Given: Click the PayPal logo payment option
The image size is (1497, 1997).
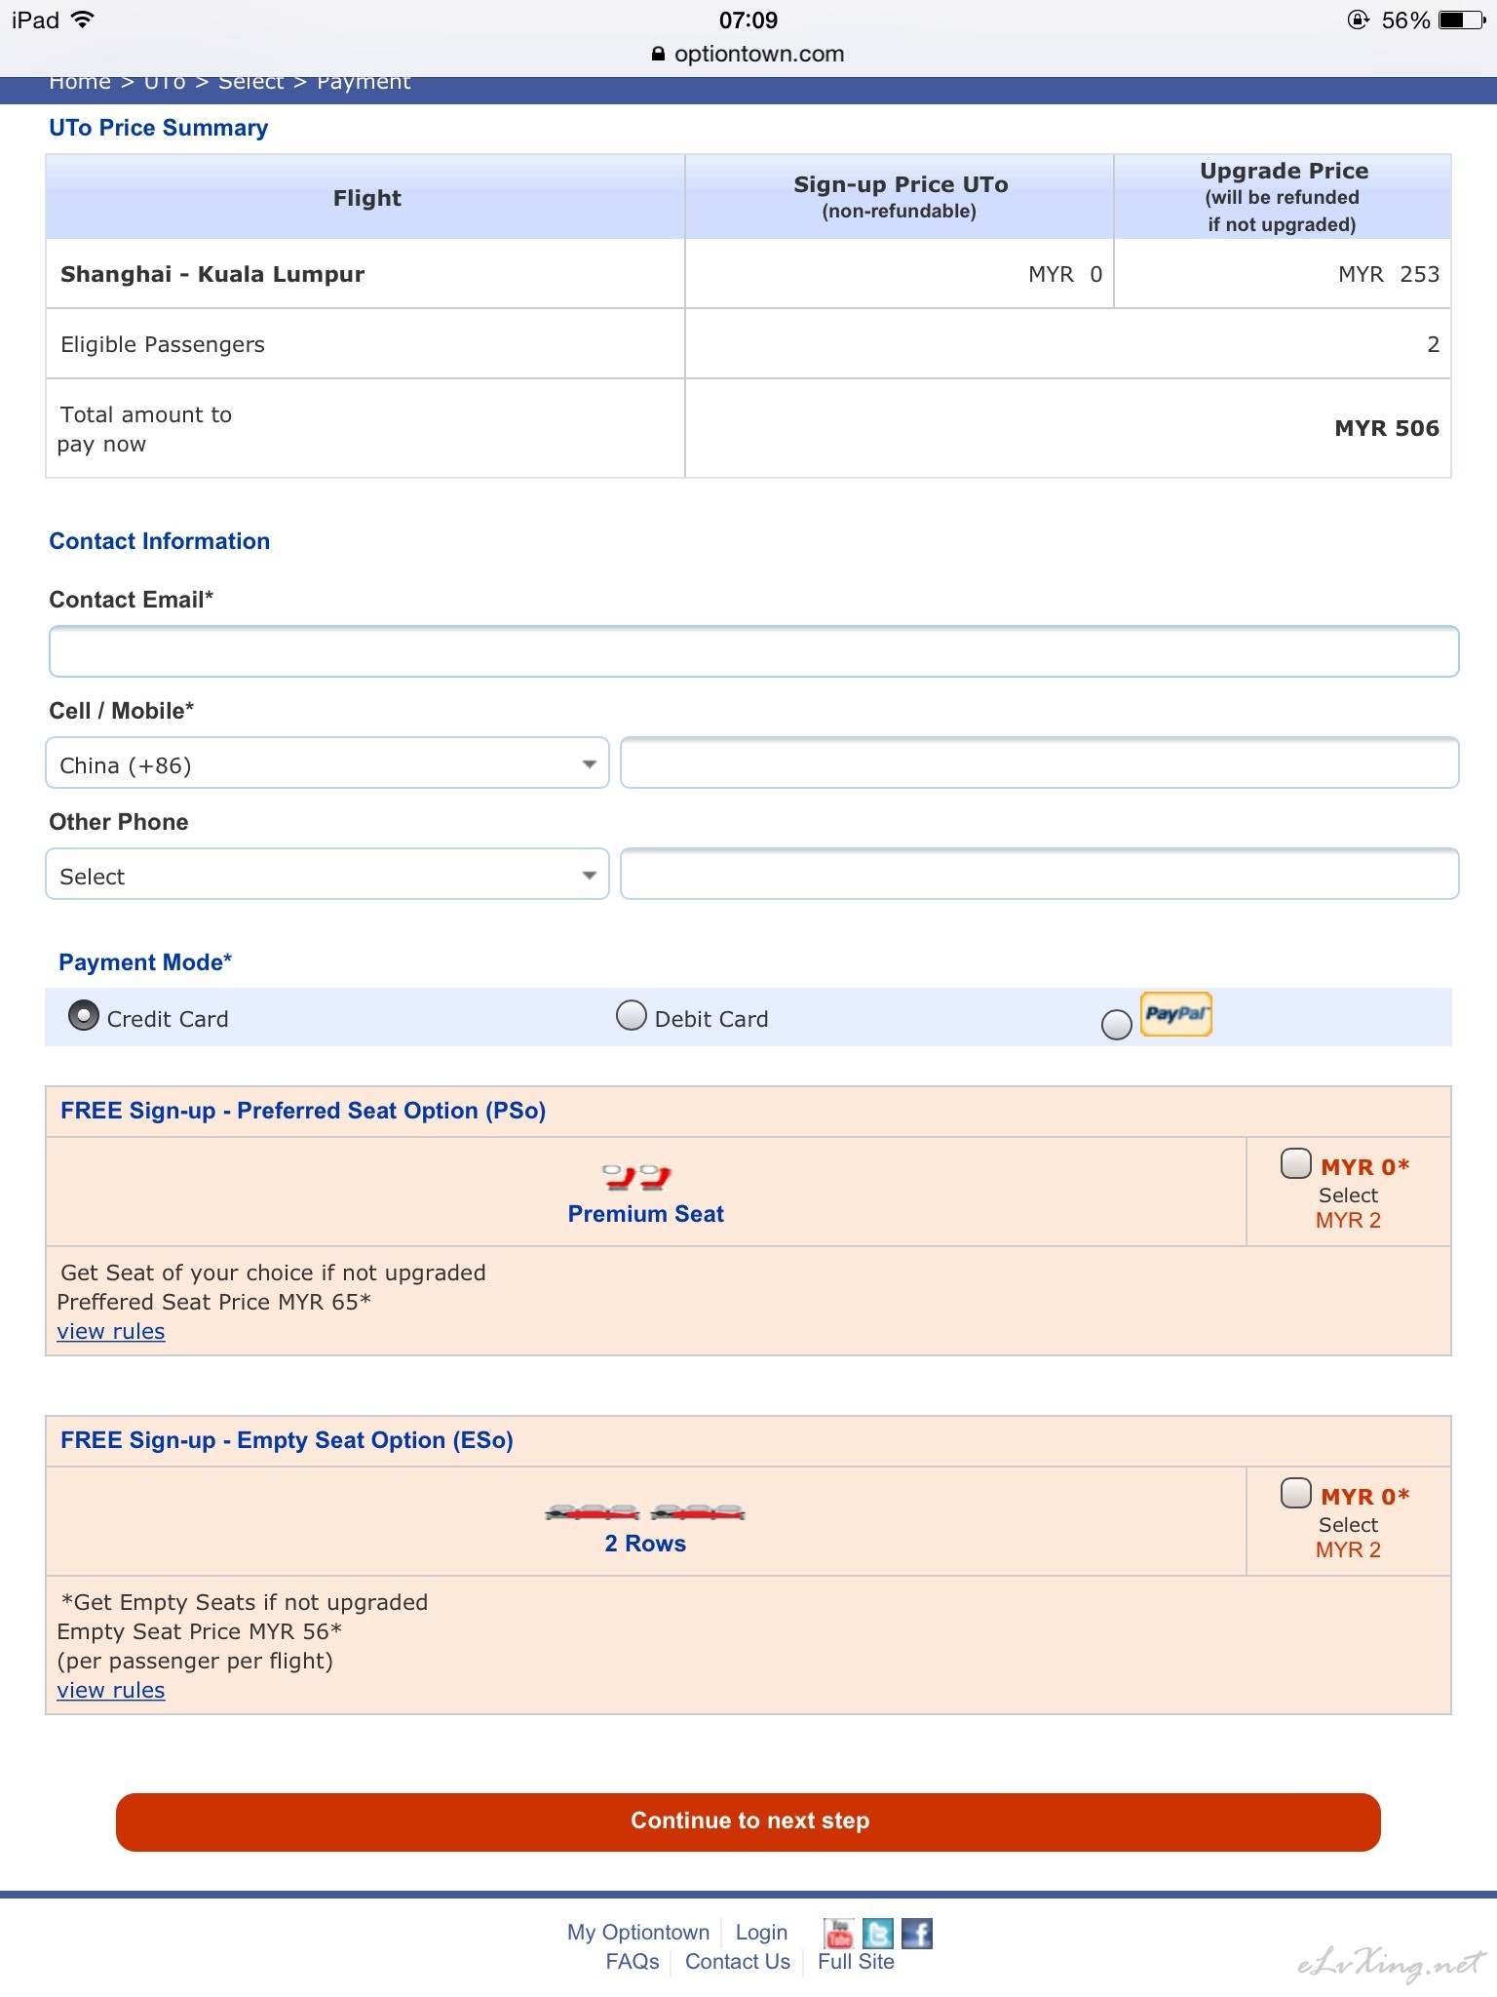Looking at the screenshot, I should click(x=1175, y=1014).
